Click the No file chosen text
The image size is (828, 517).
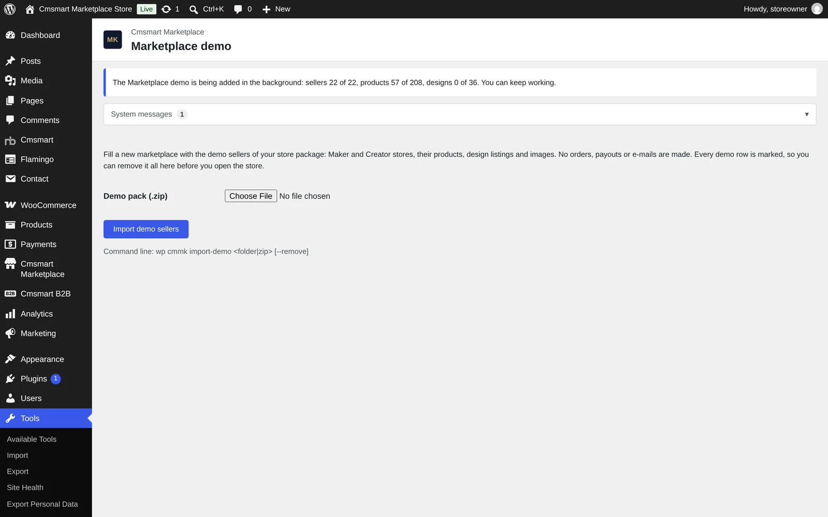click(305, 196)
